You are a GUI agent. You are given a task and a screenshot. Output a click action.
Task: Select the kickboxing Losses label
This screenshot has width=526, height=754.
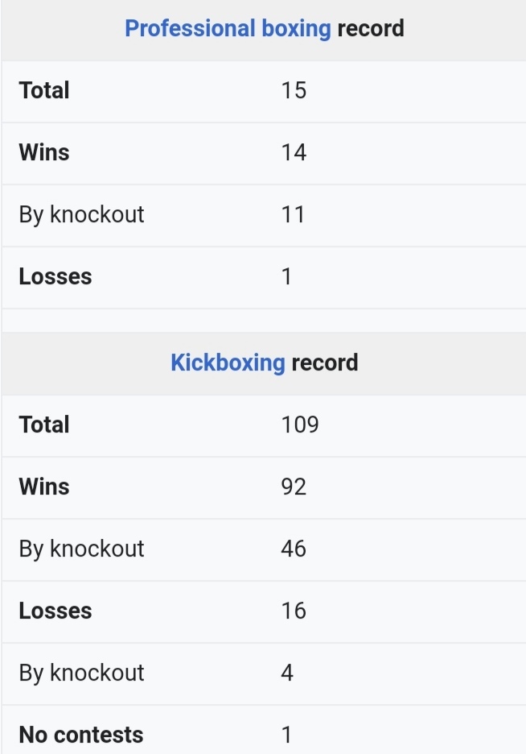coord(55,611)
